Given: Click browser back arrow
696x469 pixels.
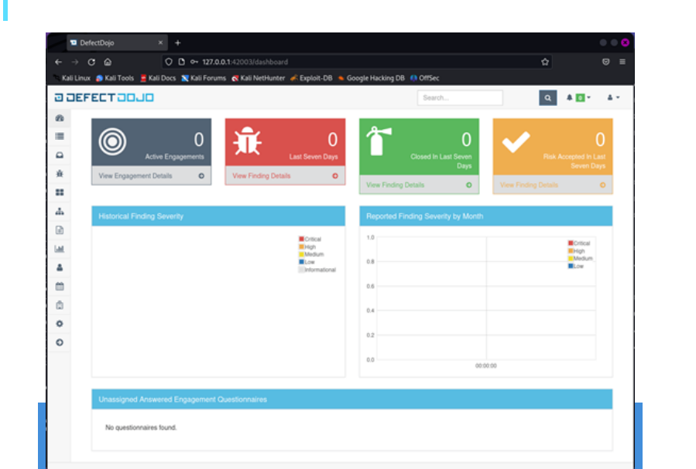Looking at the screenshot, I should 59,62.
